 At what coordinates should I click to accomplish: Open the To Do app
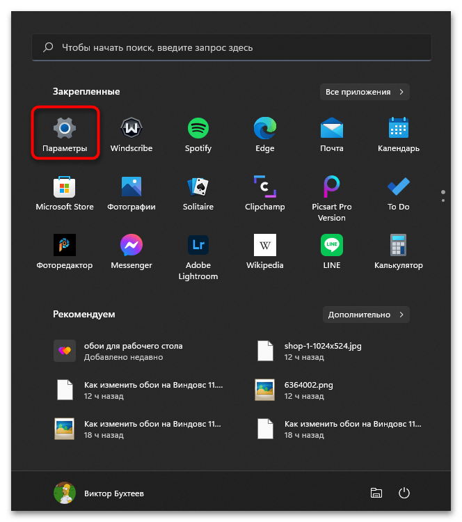[399, 193]
